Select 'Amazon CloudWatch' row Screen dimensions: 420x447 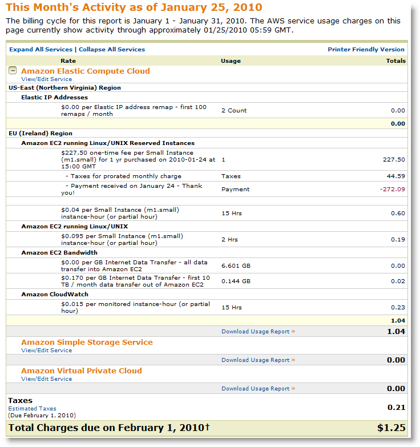click(207, 294)
